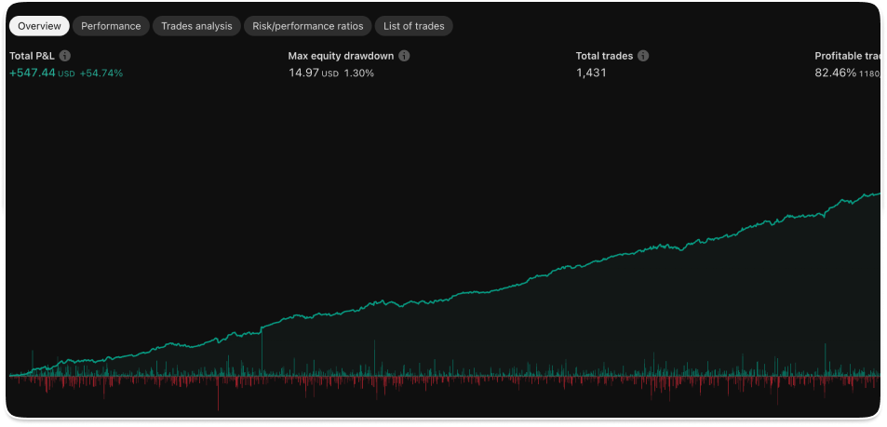Screen dimensions: 887x427
Task: Click the info icon beside Total P&L
Action: point(65,56)
